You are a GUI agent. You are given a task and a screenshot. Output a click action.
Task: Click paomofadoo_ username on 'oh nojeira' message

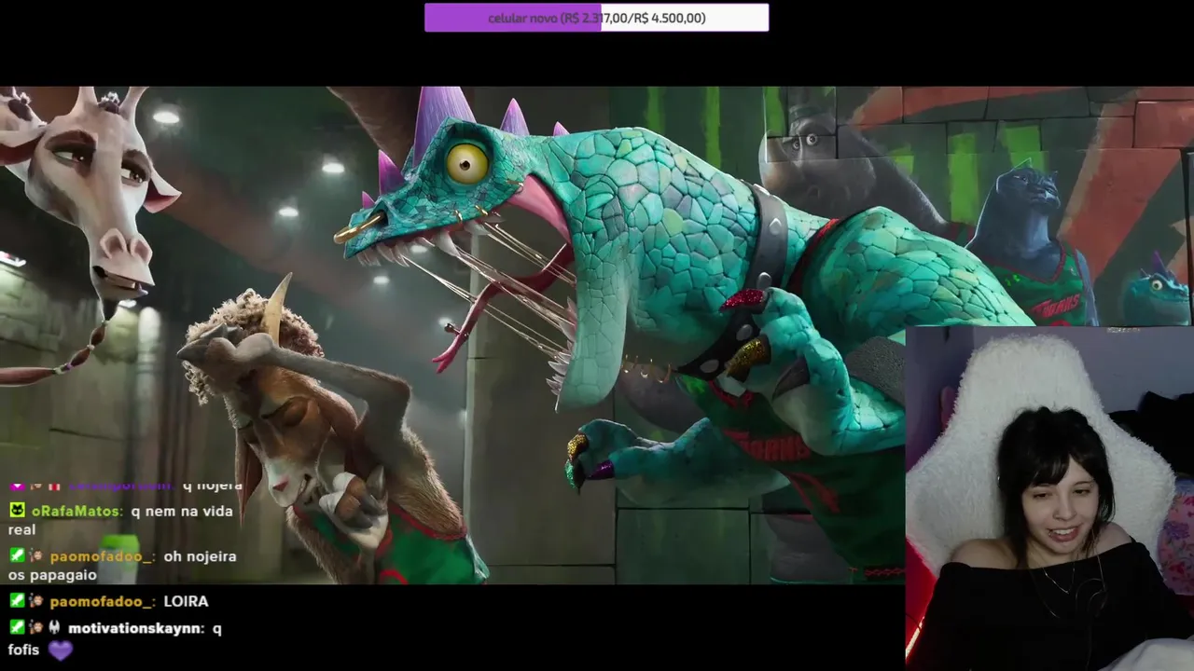point(101,556)
